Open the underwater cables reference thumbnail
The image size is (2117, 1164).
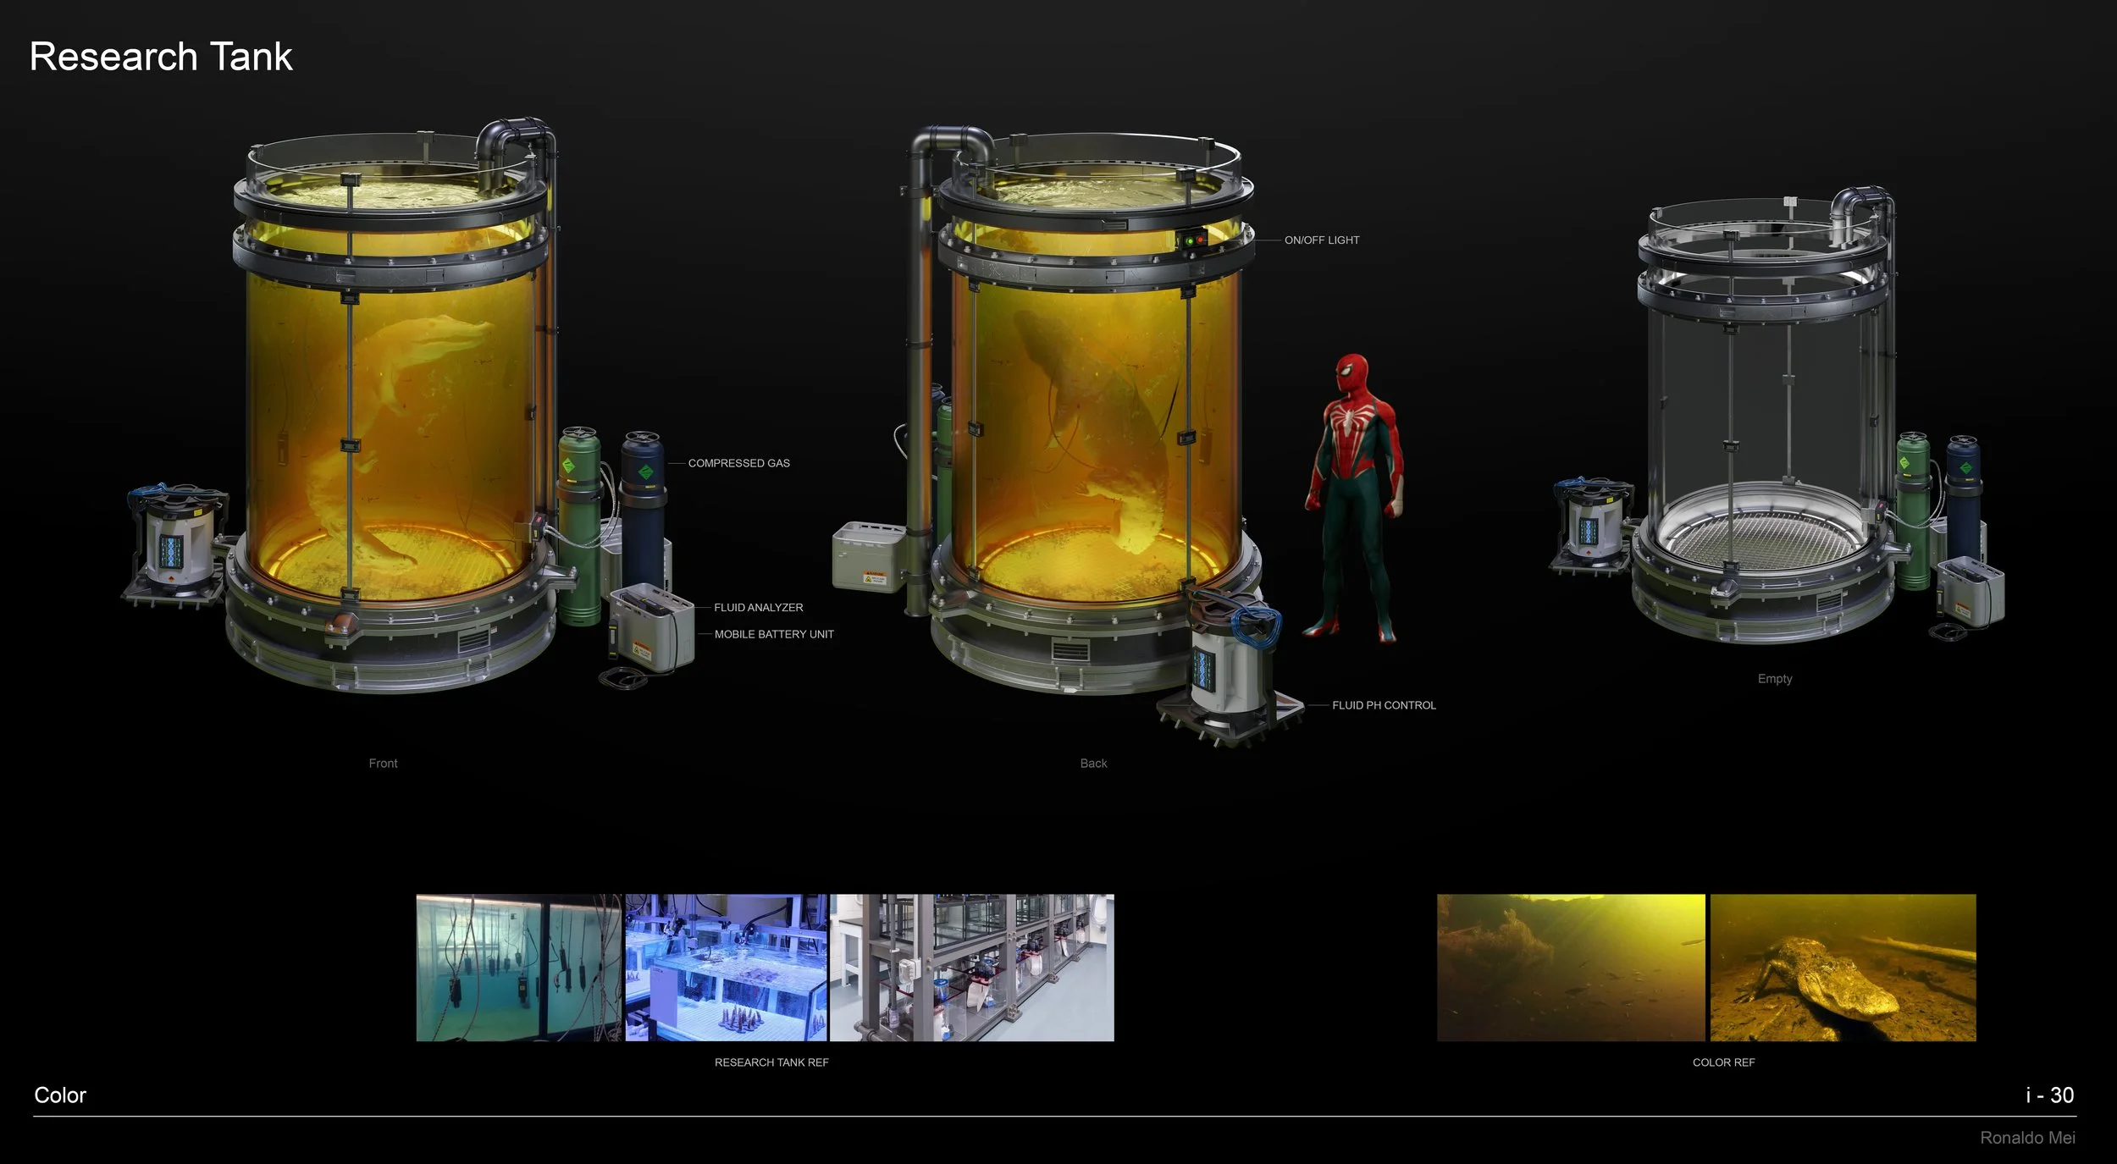click(x=518, y=968)
